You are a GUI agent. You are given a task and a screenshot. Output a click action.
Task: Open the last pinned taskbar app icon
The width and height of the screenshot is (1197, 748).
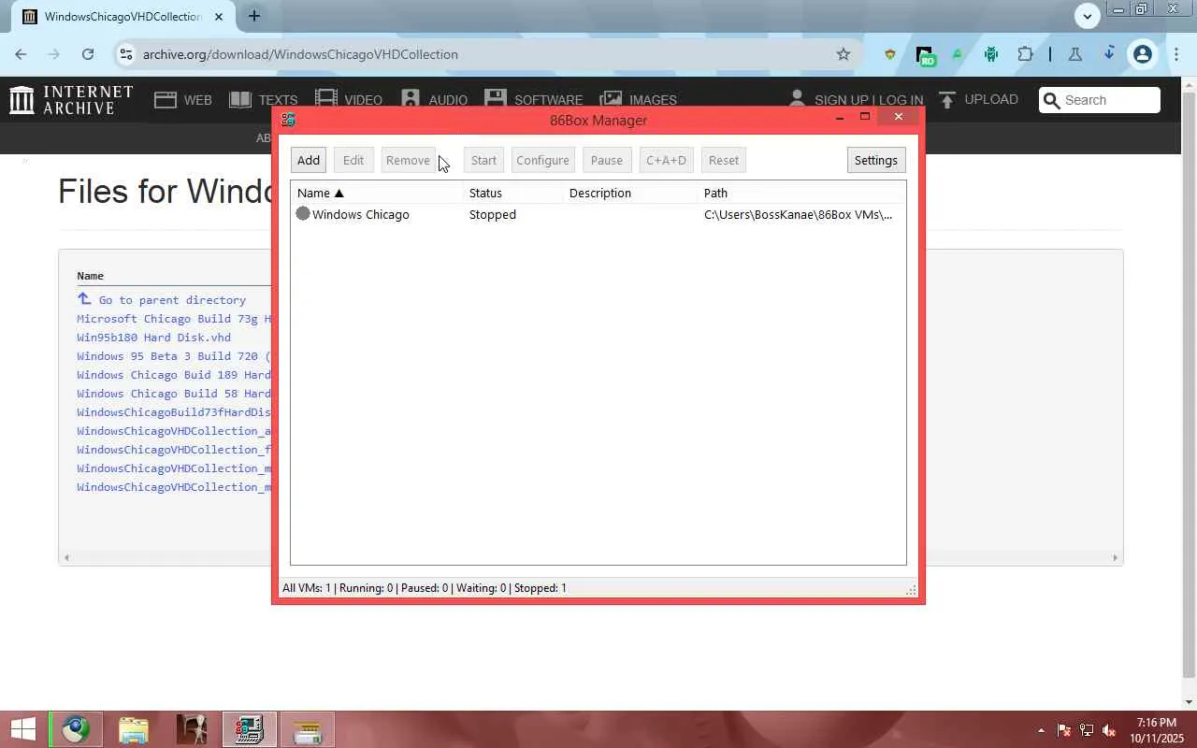(308, 729)
